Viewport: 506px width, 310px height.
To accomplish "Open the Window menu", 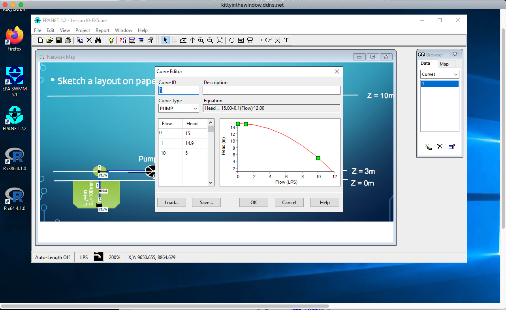I will 124,30.
